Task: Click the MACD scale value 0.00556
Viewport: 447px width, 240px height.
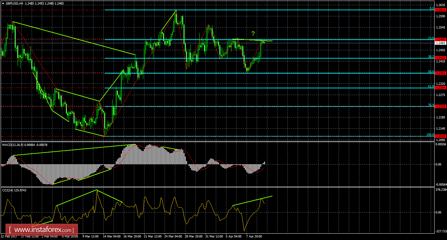Action: [x=441, y=144]
